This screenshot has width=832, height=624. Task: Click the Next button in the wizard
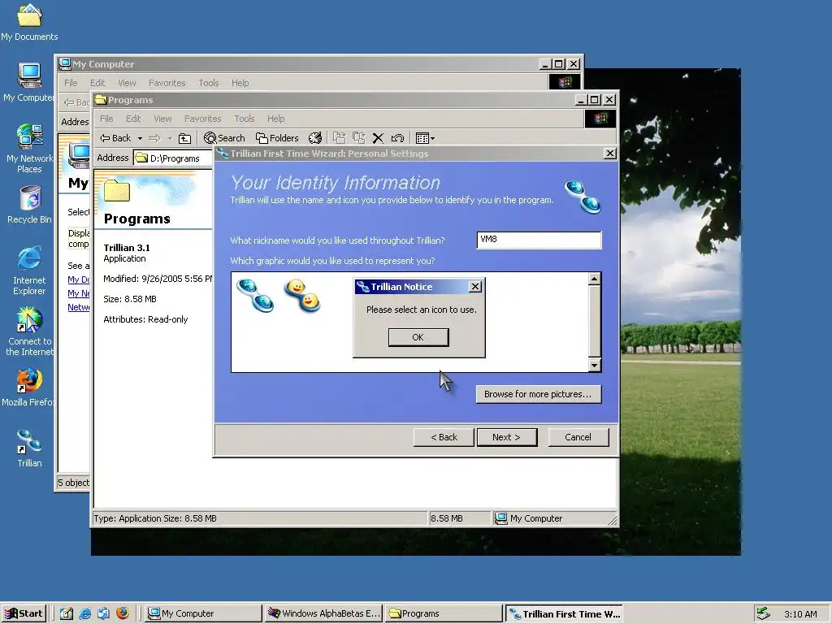507,437
